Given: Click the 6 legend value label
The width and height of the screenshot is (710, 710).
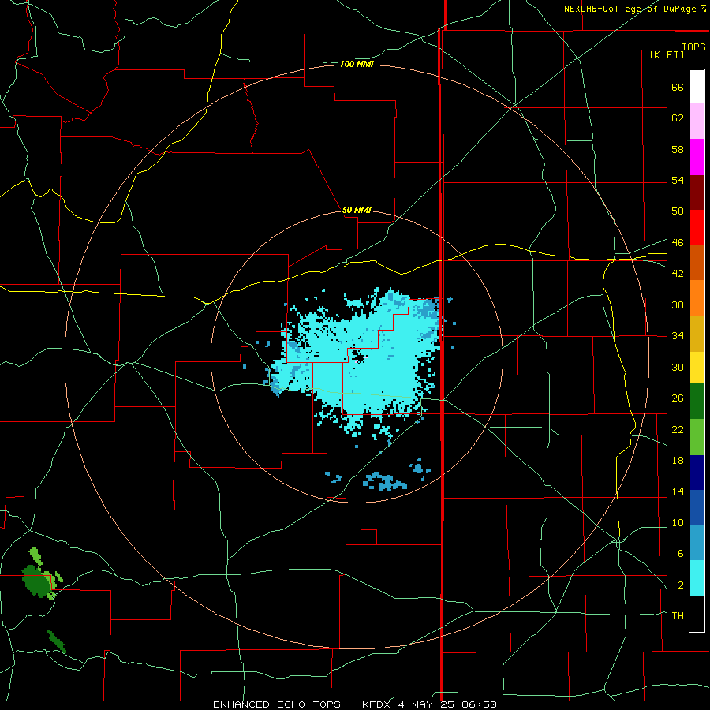Looking at the screenshot, I should coord(680,553).
